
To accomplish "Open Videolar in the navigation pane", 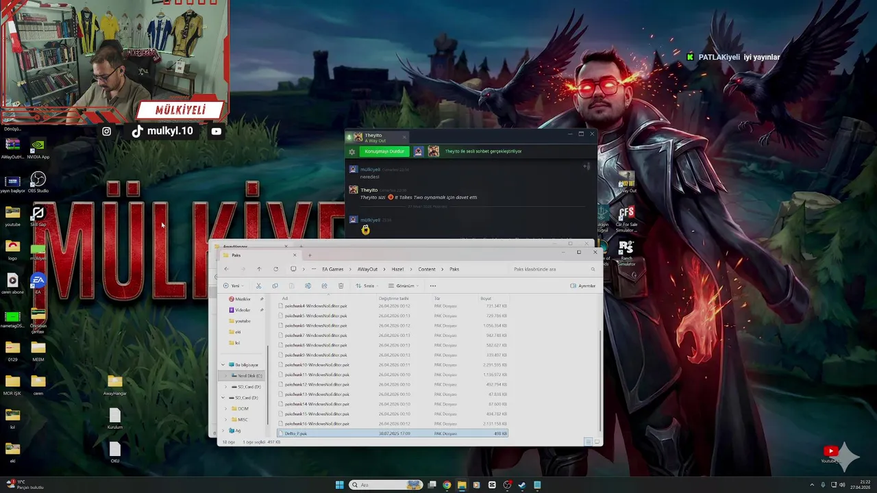I will pos(243,310).
